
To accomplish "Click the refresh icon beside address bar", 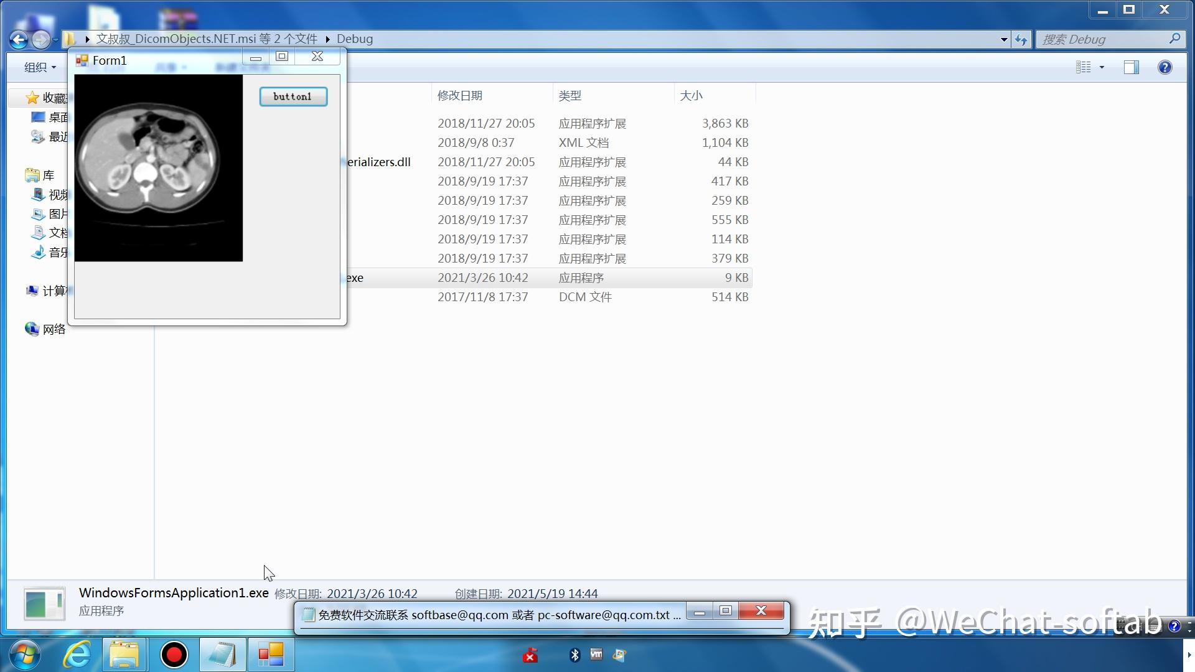I will point(1021,40).
